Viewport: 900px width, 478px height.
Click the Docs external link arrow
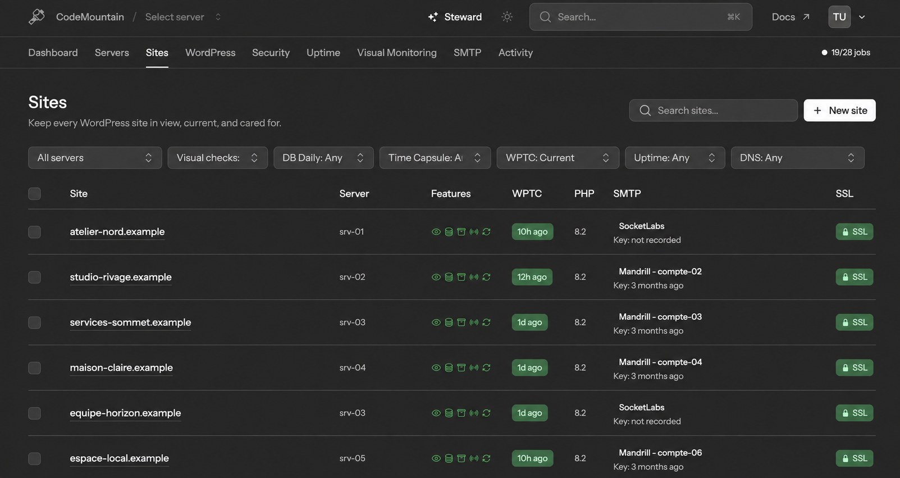806,17
